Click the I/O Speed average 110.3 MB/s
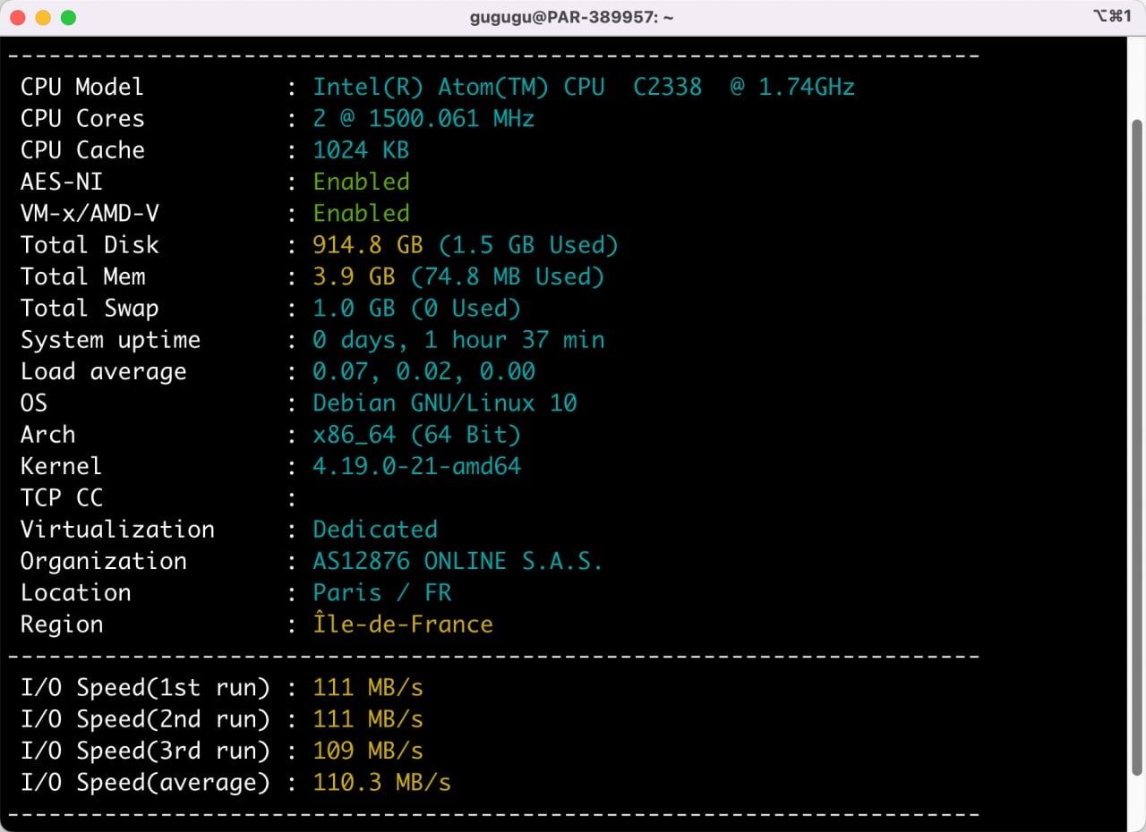 point(381,783)
